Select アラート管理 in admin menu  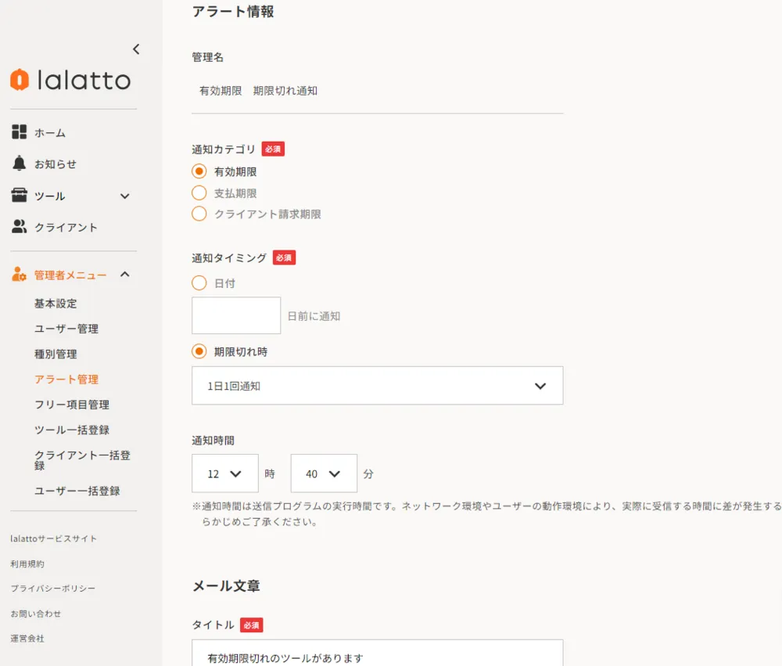coord(66,380)
